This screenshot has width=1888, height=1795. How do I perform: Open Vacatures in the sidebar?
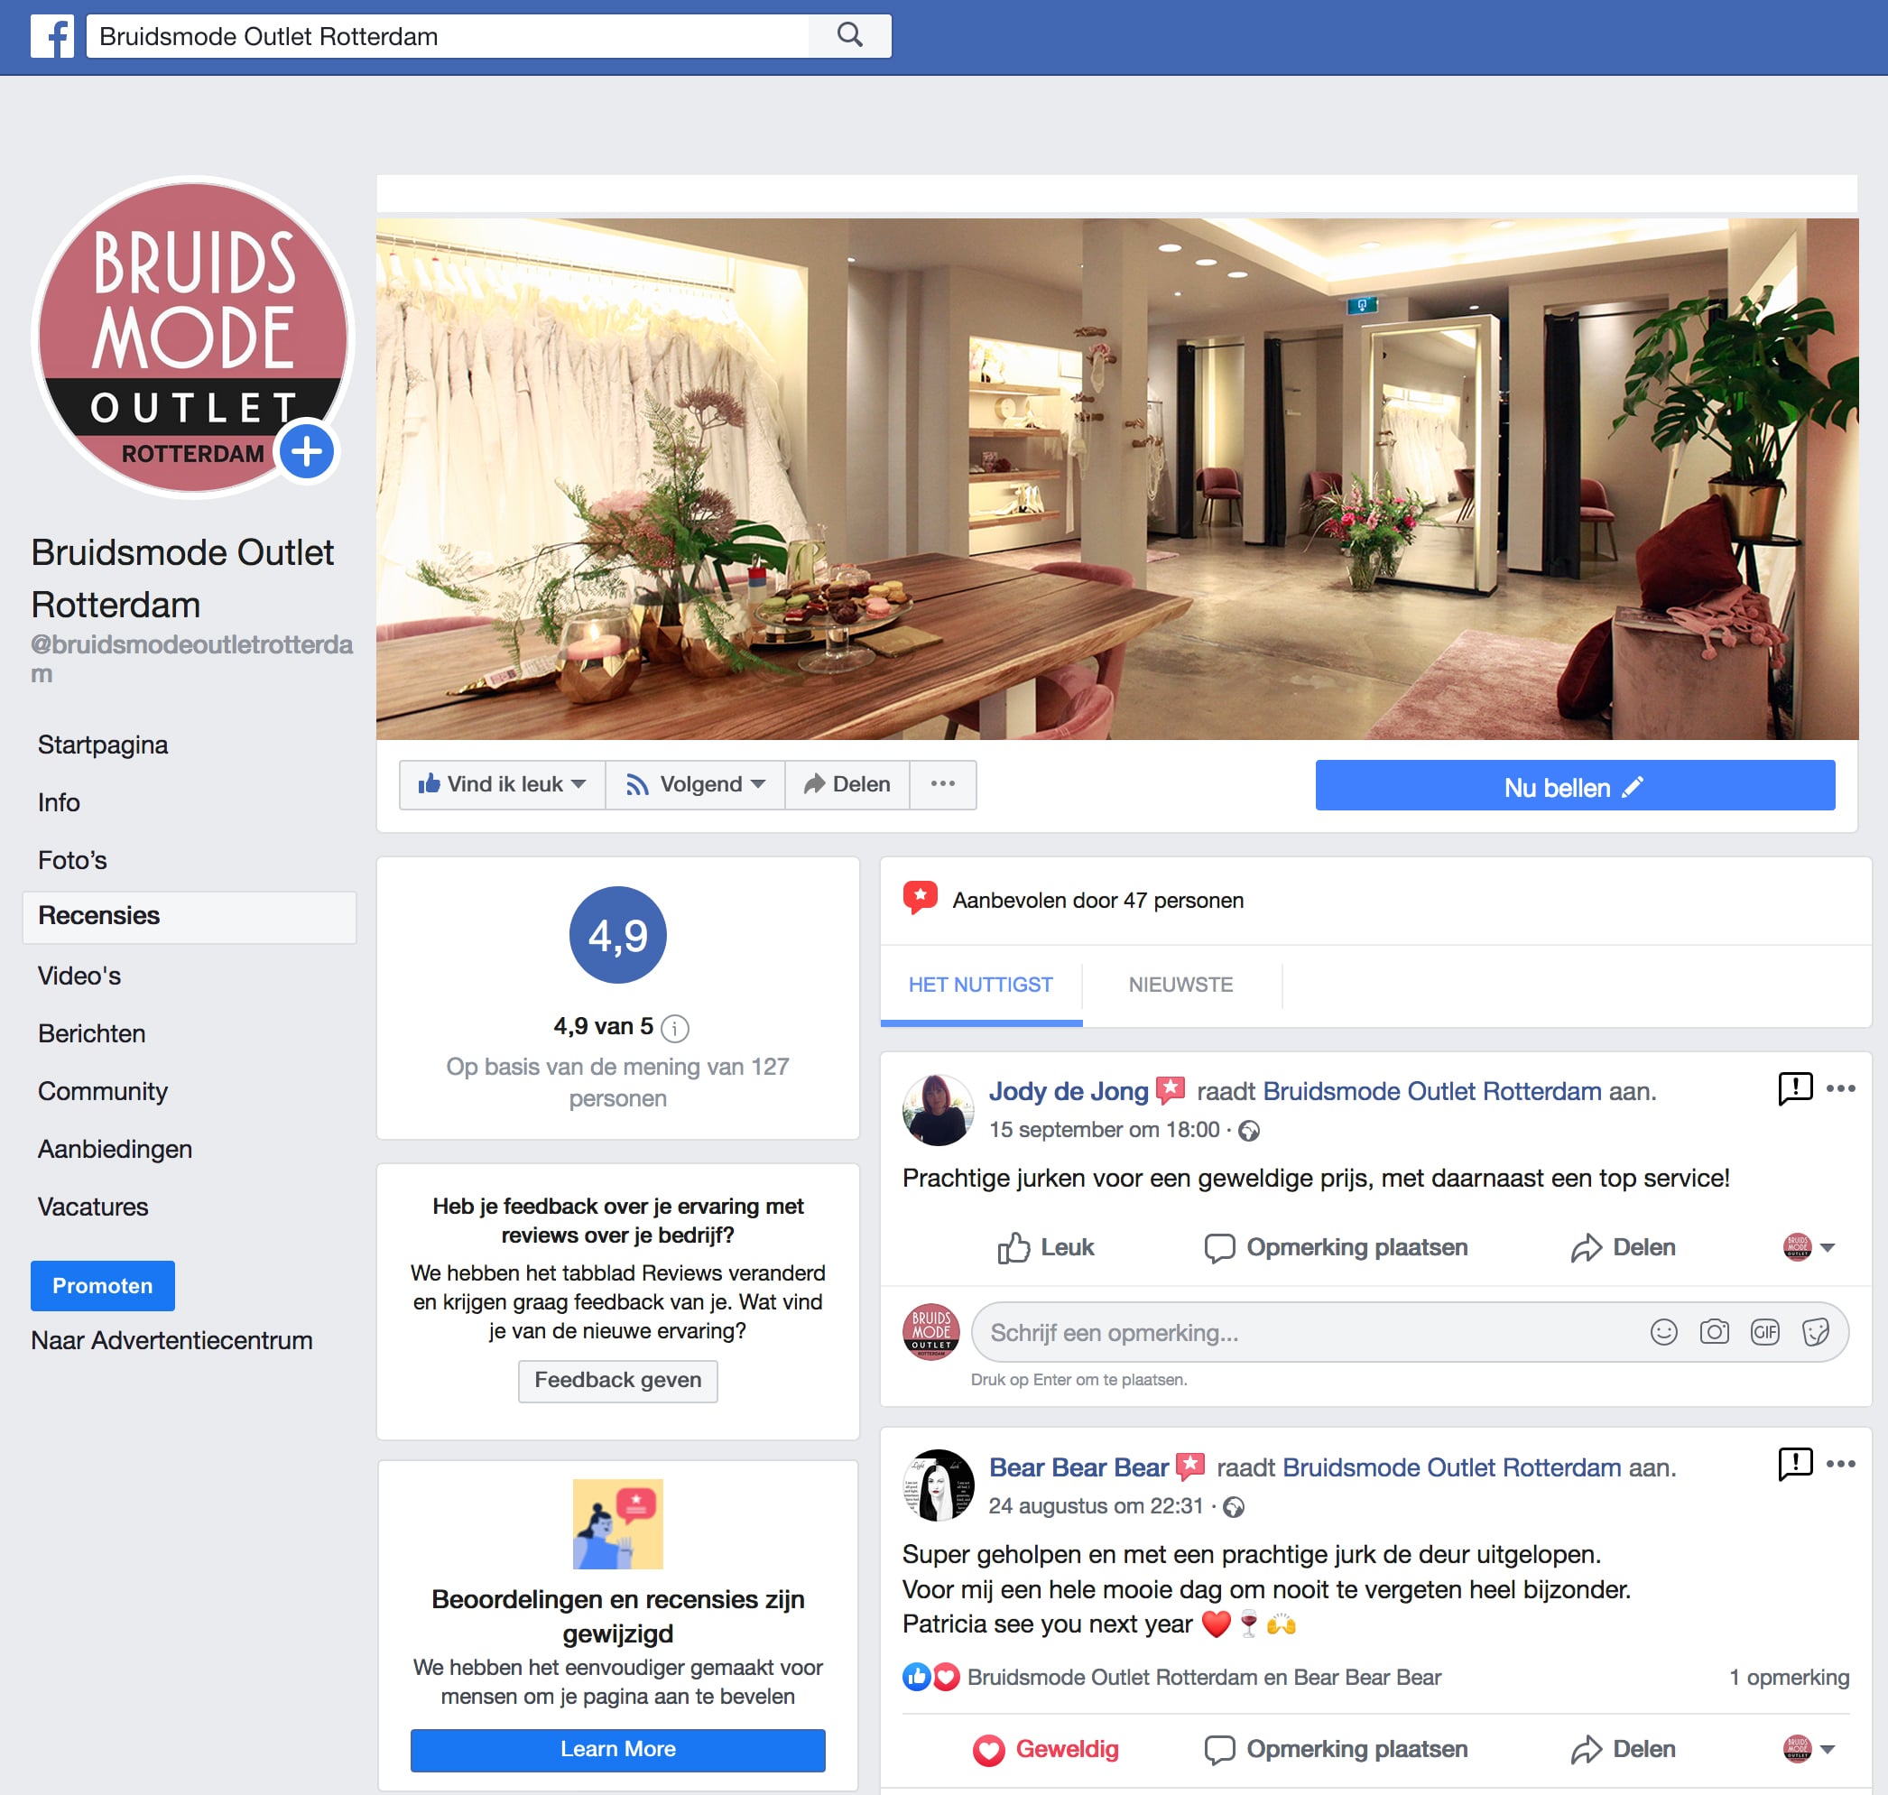93,1207
